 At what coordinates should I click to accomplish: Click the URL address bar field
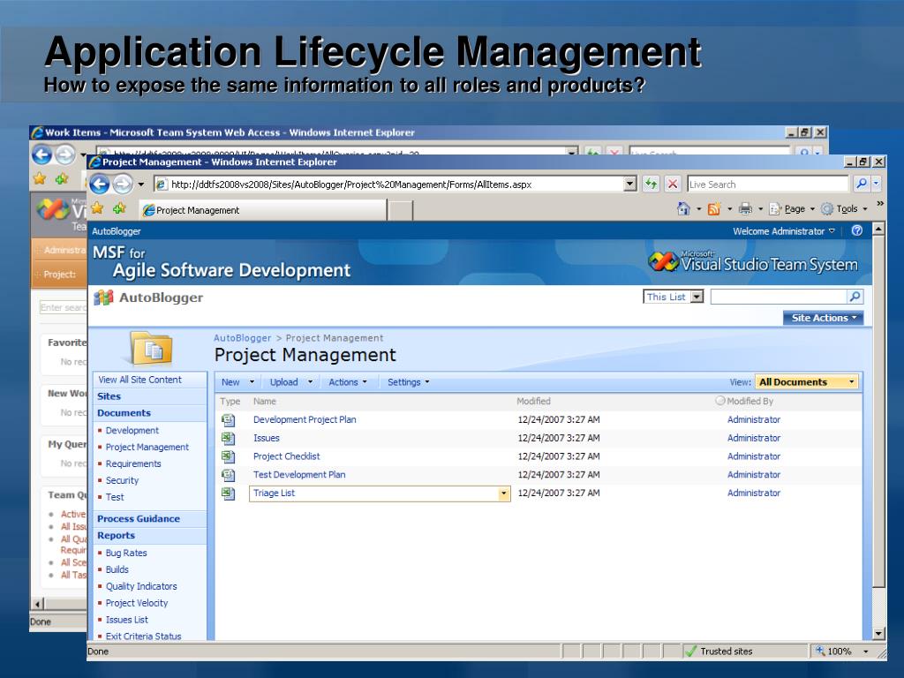pos(389,185)
